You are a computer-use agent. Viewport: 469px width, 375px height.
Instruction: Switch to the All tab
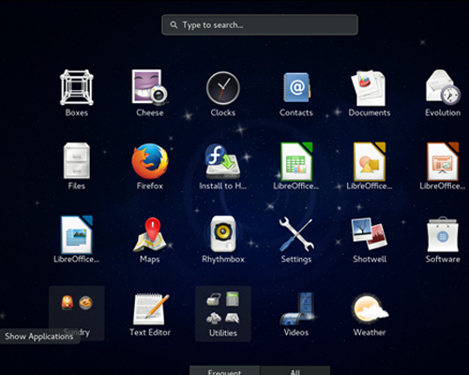(295, 370)
